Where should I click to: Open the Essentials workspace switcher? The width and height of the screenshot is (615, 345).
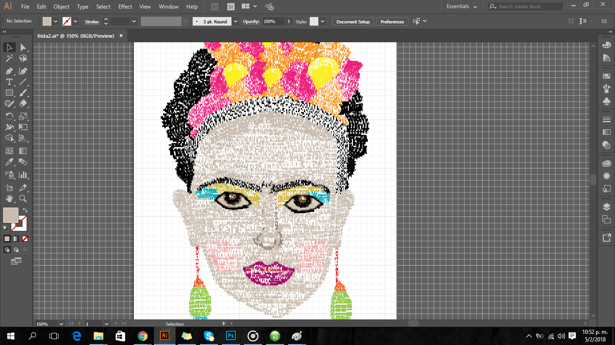click(x=462, y=6)
